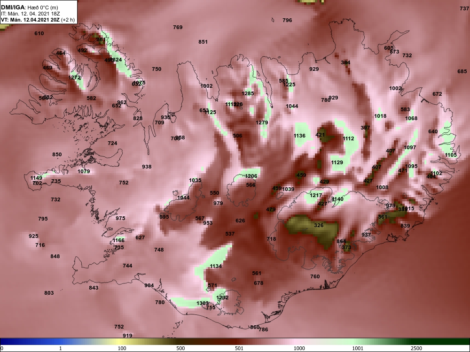Click the color scale label '501'
The height and width of the screenshot is (352, 470).
pos(239,348)
